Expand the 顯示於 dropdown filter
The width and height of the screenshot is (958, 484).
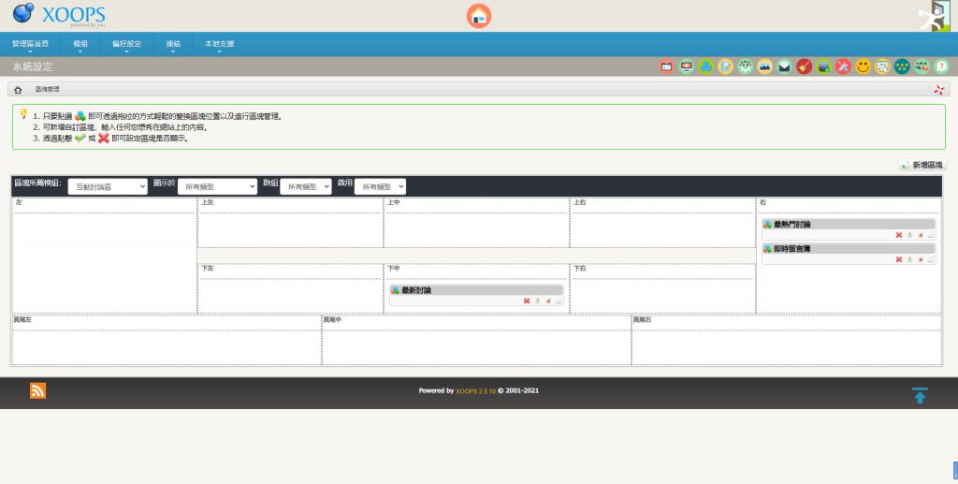point(217,186)
